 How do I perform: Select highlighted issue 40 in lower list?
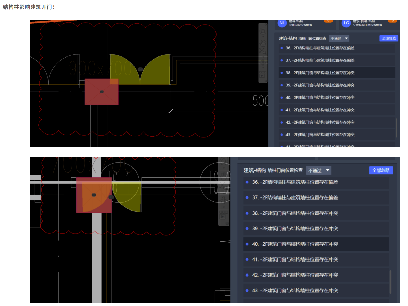[x=316, y=244]
